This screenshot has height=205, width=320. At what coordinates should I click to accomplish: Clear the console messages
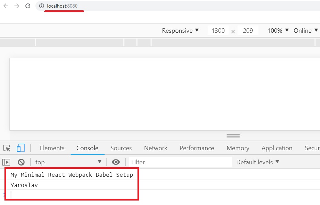(x=21, y=162)
